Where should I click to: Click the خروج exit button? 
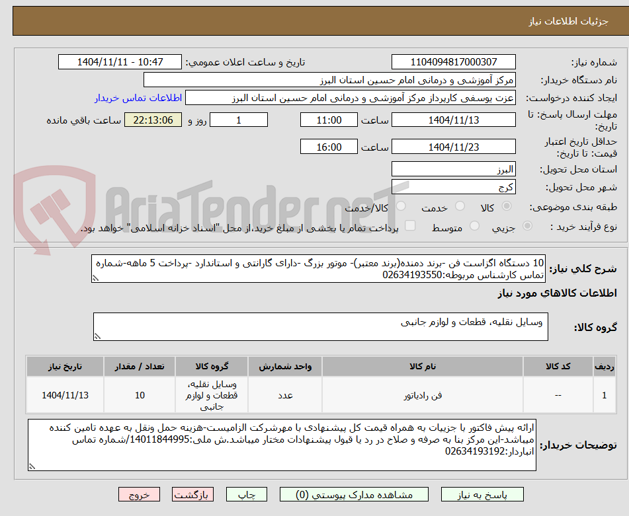139,494
